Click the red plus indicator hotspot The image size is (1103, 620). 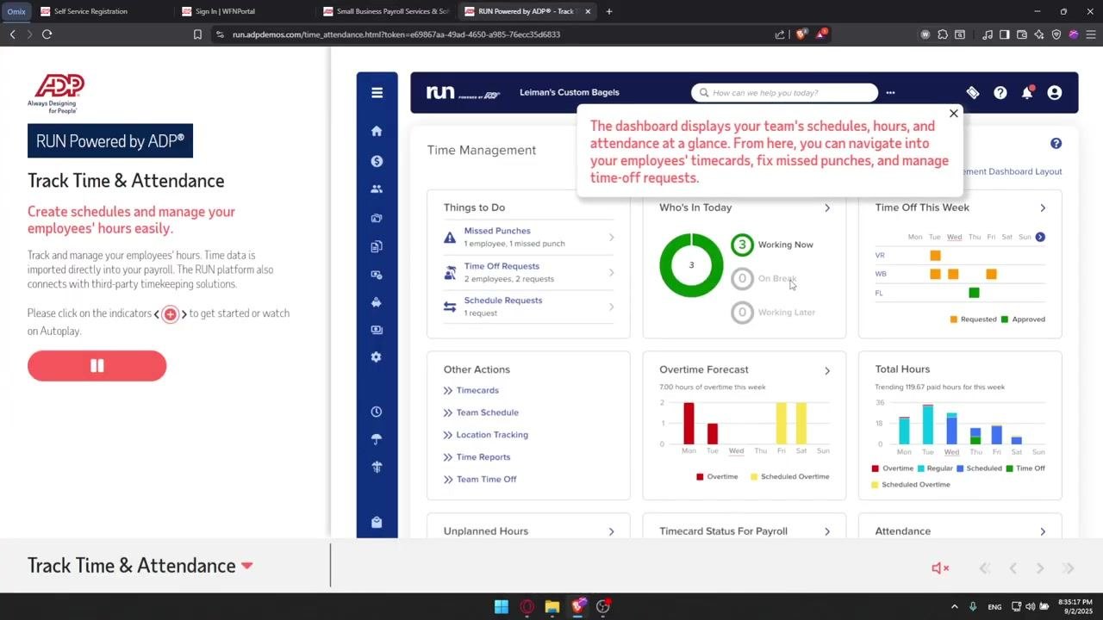[x=171, y=314]
